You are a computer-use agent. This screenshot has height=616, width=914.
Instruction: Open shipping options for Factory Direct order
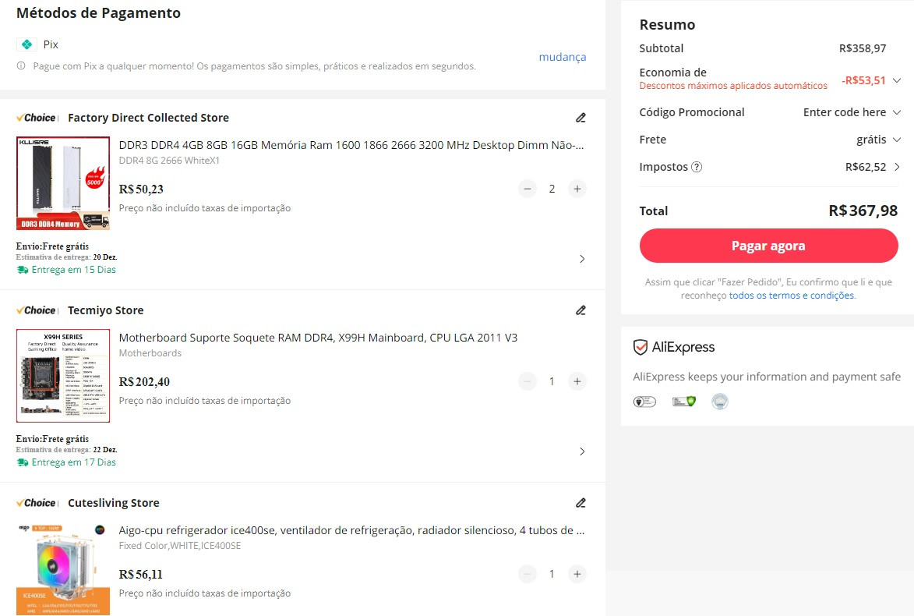[x=582, y=259]
